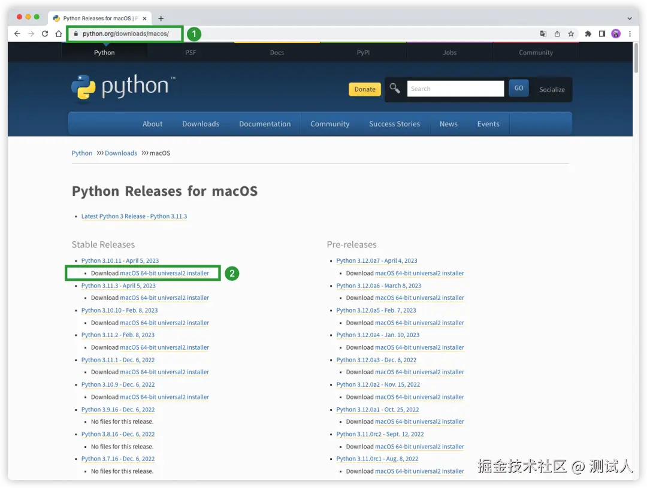Click the browser forward arrow
This screenshot has width=647, height=488.
[31, 34]
